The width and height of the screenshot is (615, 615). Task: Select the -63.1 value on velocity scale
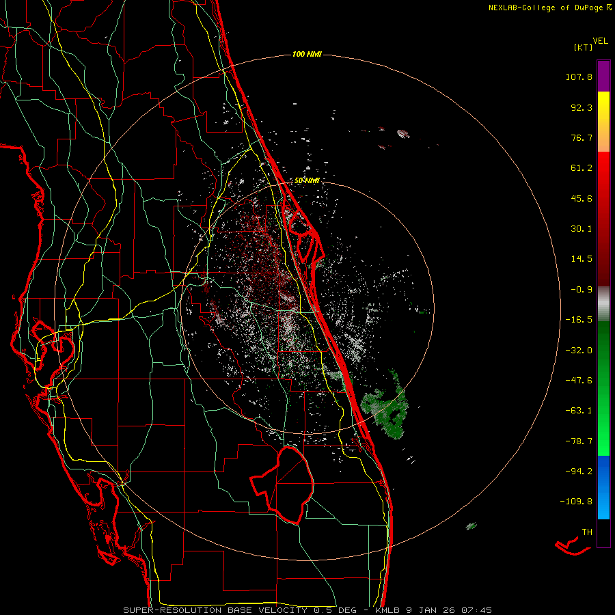(x=579, y=411)
